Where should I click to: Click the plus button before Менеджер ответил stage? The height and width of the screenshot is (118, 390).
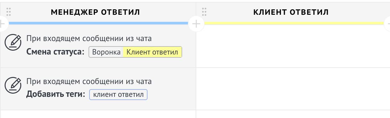pyautogui.click(x=2, y=23)
